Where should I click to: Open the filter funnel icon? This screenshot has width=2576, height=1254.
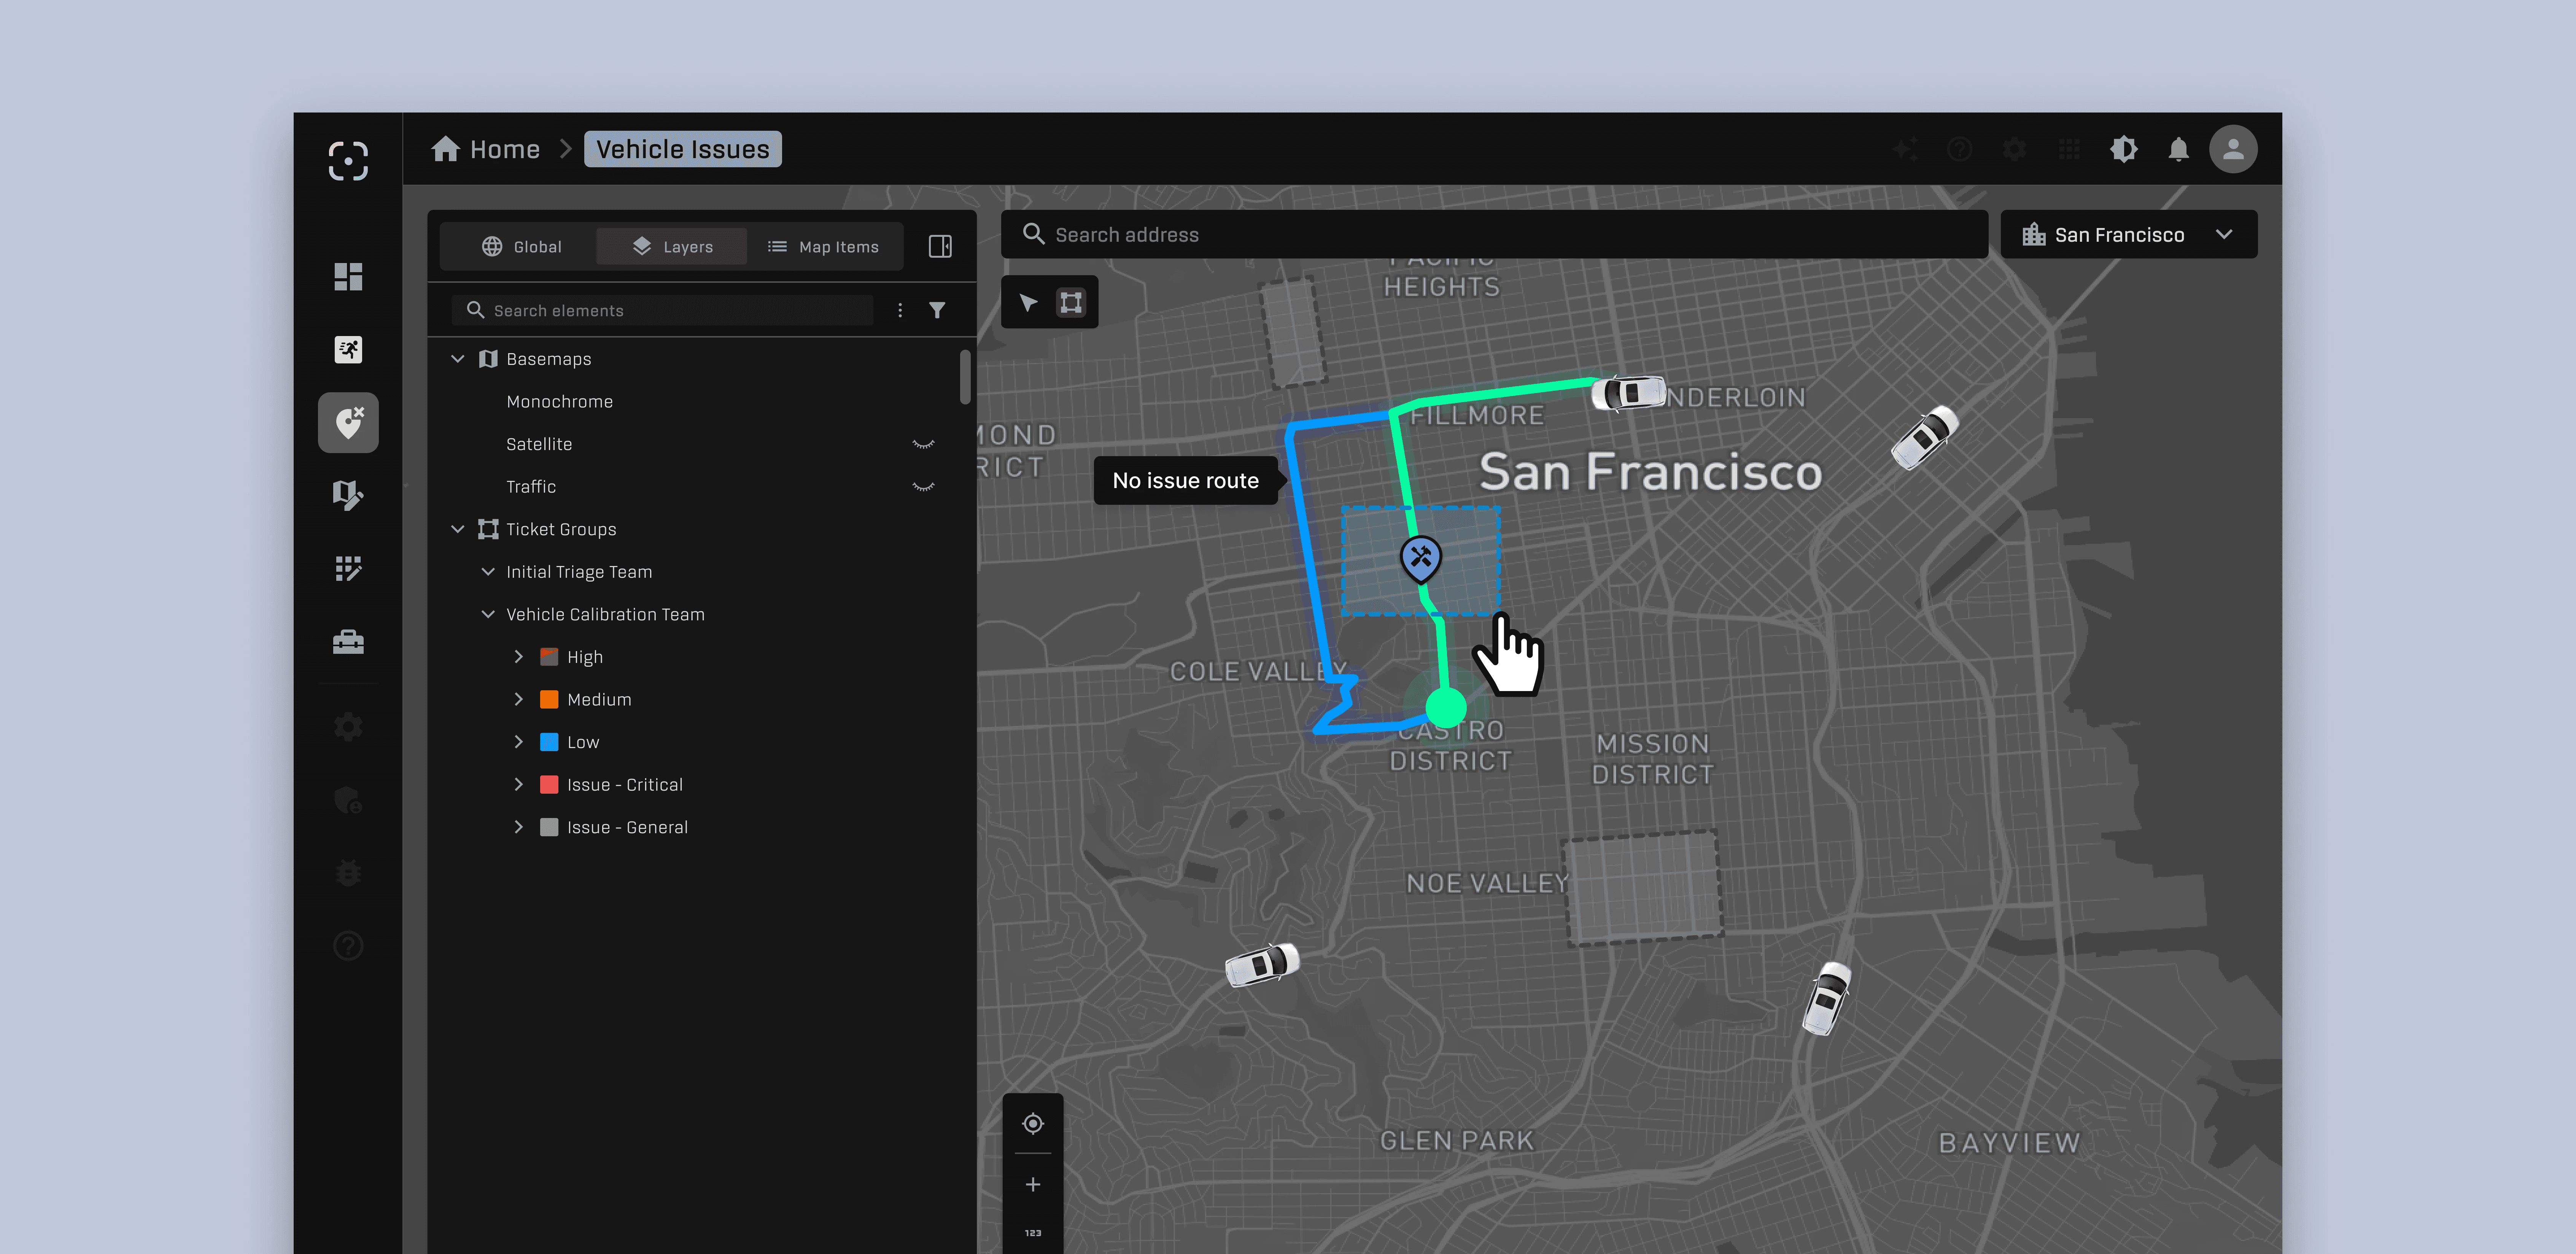point(937,311)
